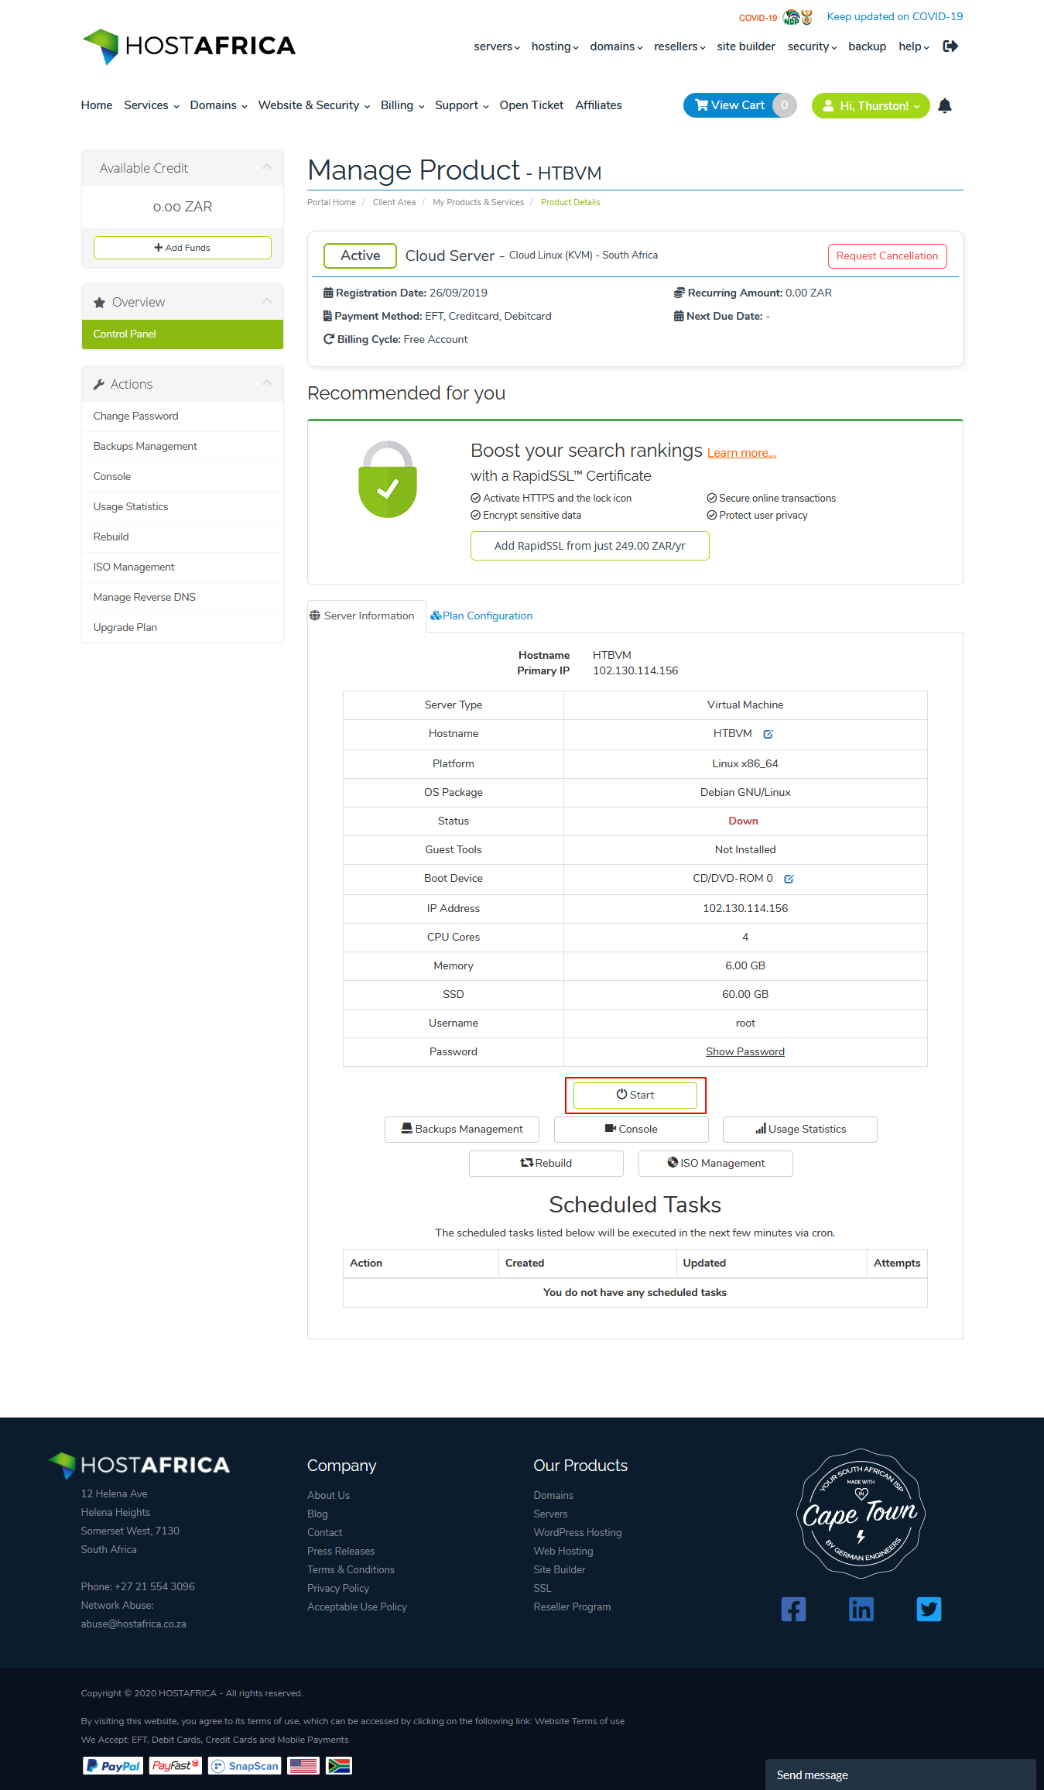This screenshot has height=1790, width=1044.
Task: Click the footer HostAfrica logo
Action: pos(139,1465)
